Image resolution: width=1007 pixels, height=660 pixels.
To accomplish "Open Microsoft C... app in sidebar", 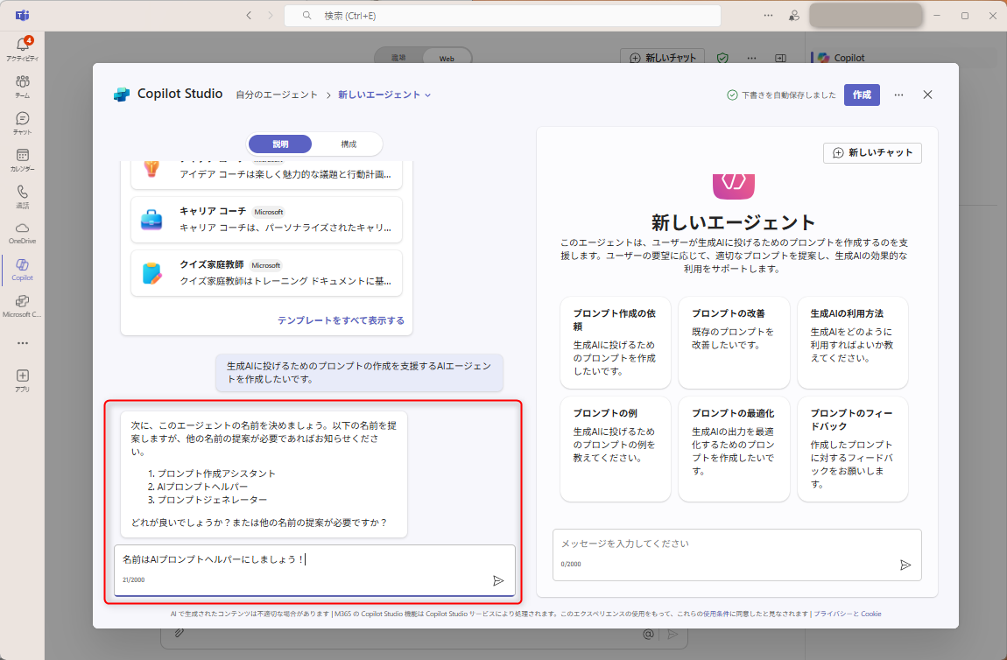I will [23, 306].
